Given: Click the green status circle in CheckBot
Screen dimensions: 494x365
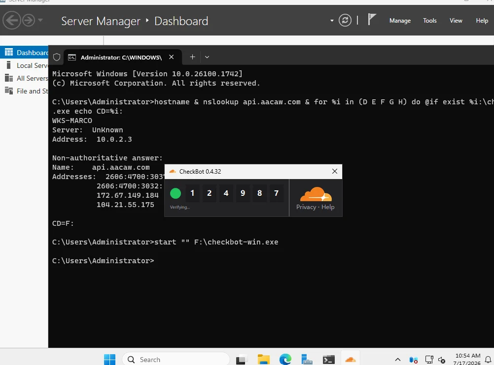Looking at the screenshot, I should click(x=176, y=193).
